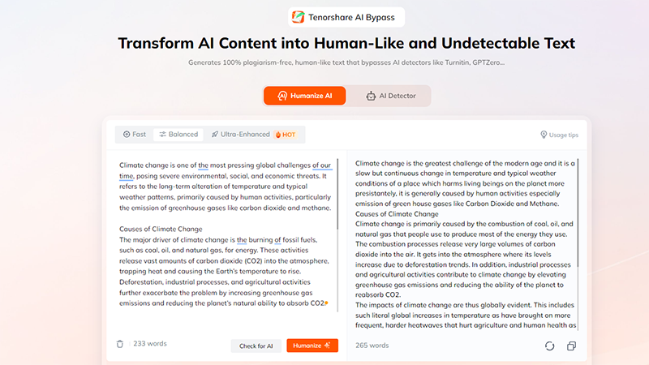Click the input text panel scrollbar

pos(338,195)
